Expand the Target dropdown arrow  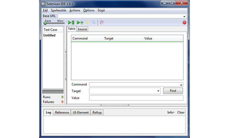pyautogui.click(x=158, y=91)
